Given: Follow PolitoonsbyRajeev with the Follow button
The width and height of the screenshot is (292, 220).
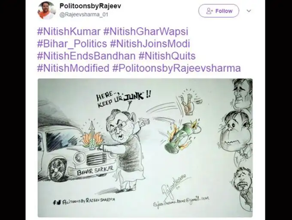Looking at the screenshot, I should tap(219, 11).
